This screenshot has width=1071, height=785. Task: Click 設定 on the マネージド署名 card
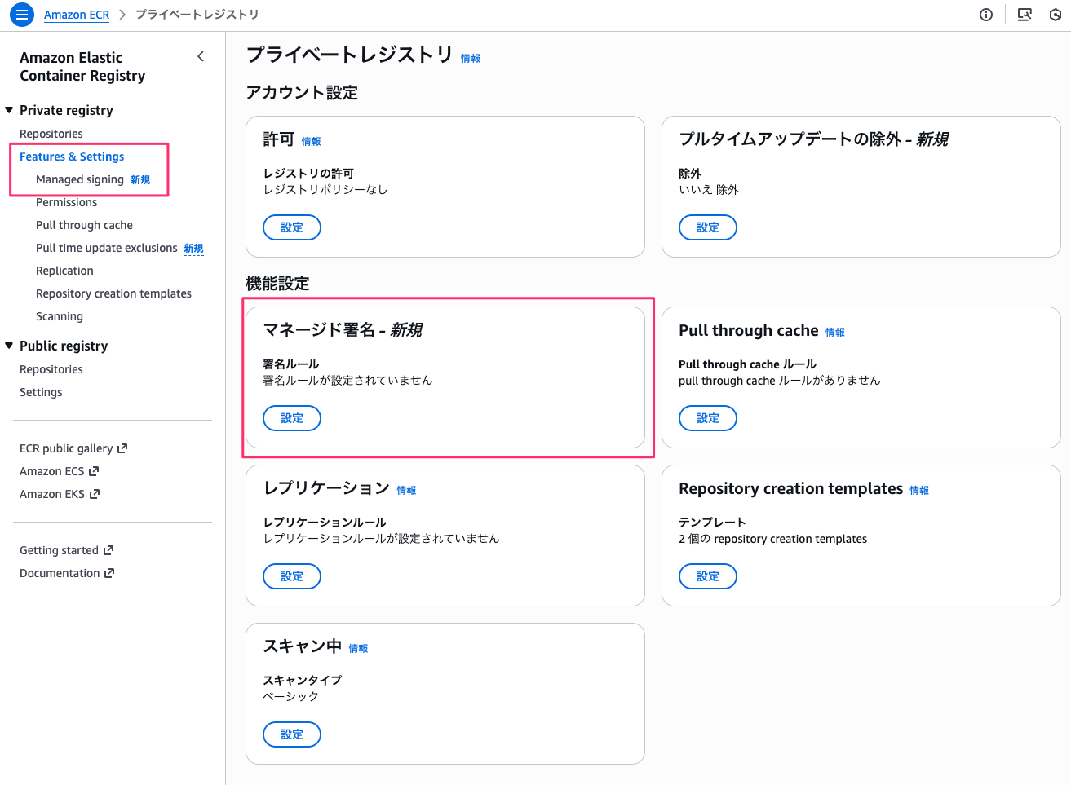291,417
